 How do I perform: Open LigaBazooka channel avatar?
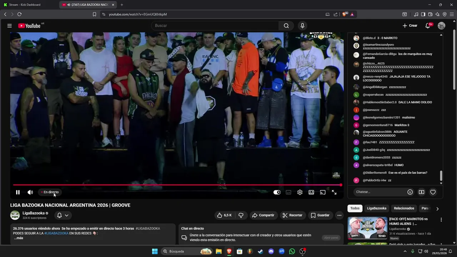click(15, 215)
